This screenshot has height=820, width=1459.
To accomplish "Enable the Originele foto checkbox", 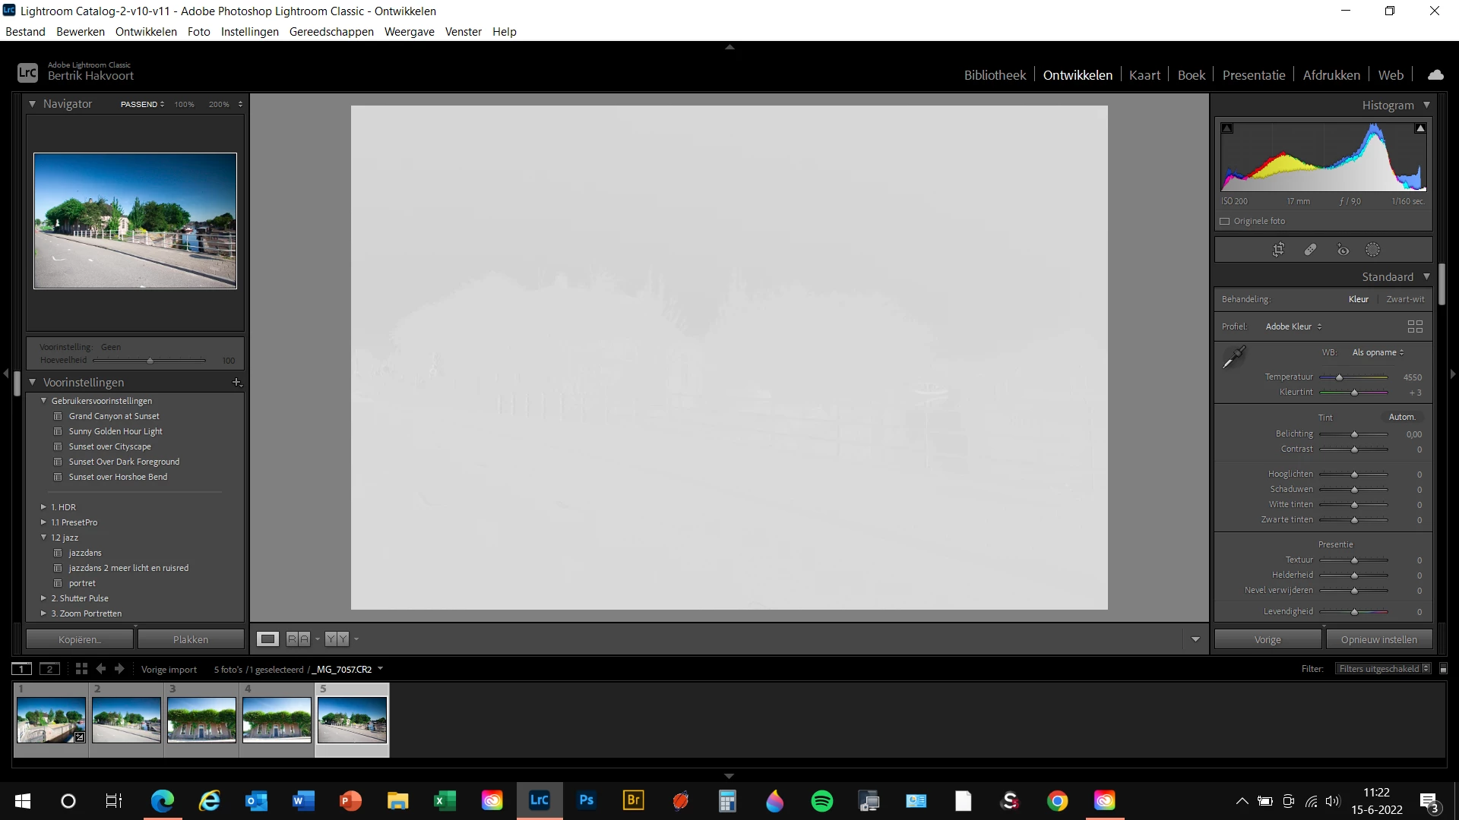I will pyautogui.click(x=1225, y=221).
